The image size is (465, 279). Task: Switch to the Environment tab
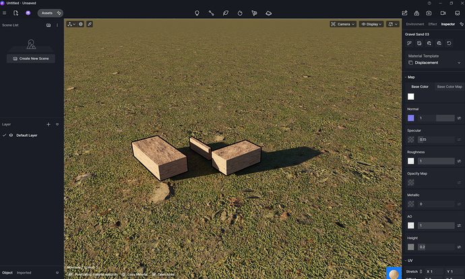click(x=415, y=24)
